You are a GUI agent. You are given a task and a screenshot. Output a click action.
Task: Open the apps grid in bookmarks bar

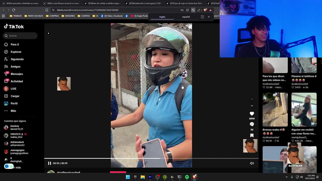3,16
